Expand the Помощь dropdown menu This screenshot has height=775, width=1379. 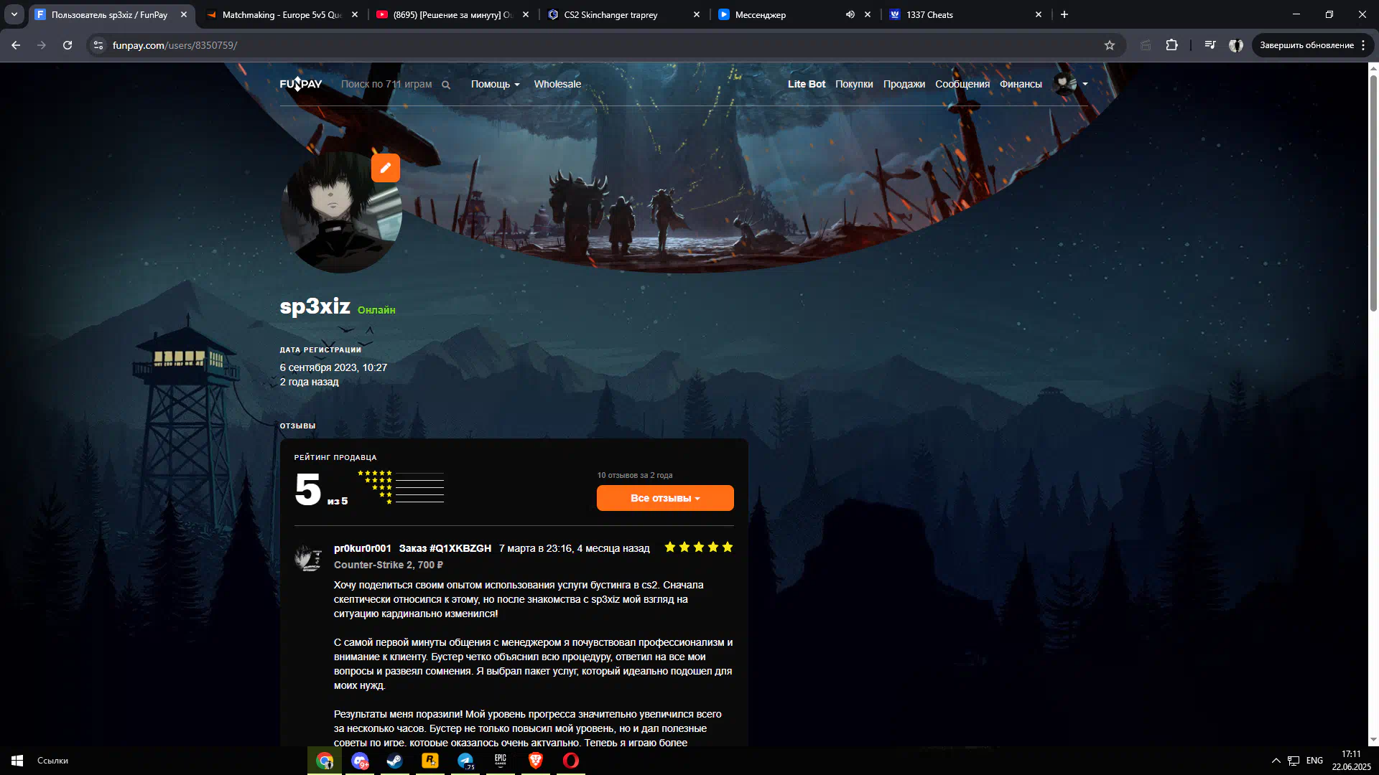click(495, 85)
